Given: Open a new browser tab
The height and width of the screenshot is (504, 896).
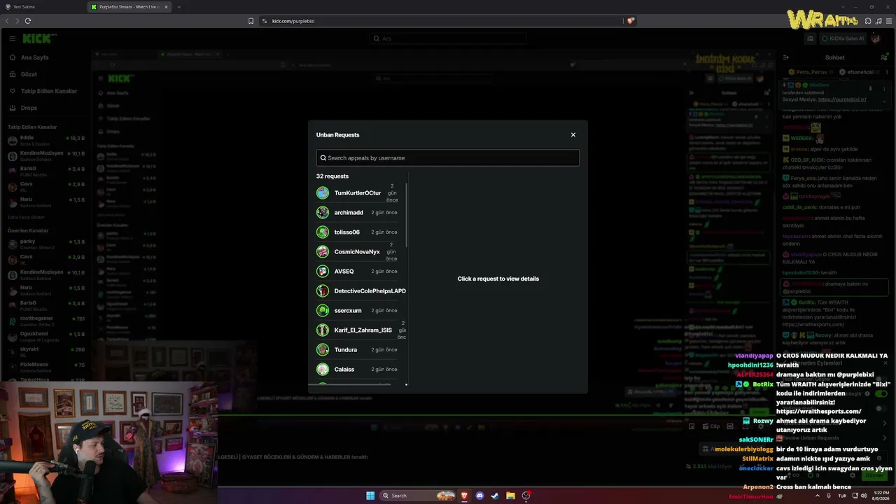Looking at the screenshot, I should click(x=178, y=7).
